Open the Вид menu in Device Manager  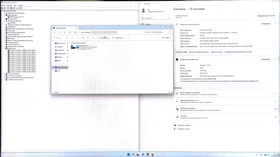click(15, 6)
